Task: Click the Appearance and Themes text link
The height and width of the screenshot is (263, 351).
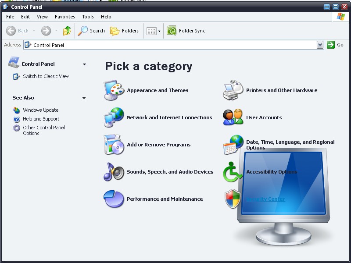Action: pos(158,90)
